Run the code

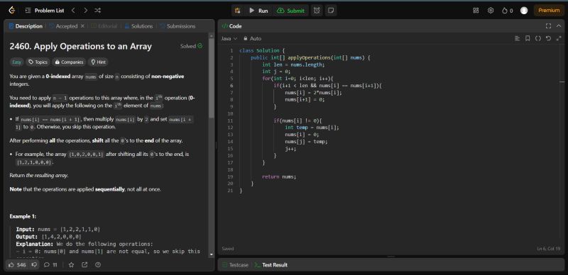point(258,11)
